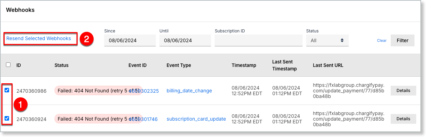This screenshot has height=137, width=426.
Task: Click the Event Type column header
Action: pos(179,65)
